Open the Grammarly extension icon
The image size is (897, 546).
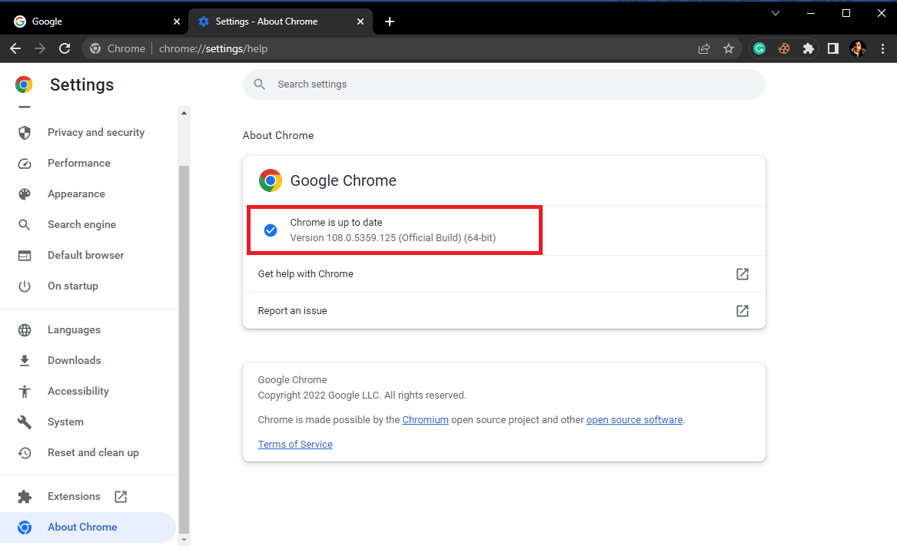(x=759, y=48)
